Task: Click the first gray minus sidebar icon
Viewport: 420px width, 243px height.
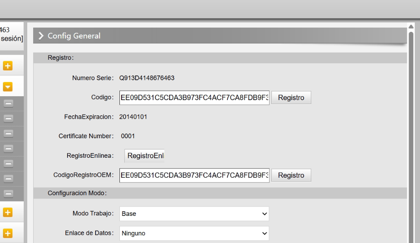Action: click(9, 103)
